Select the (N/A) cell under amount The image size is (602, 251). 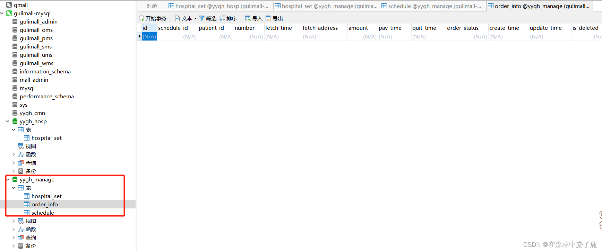click(362, 36)
